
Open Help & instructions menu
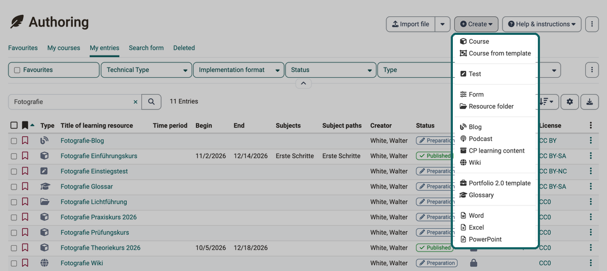[542, 24]
